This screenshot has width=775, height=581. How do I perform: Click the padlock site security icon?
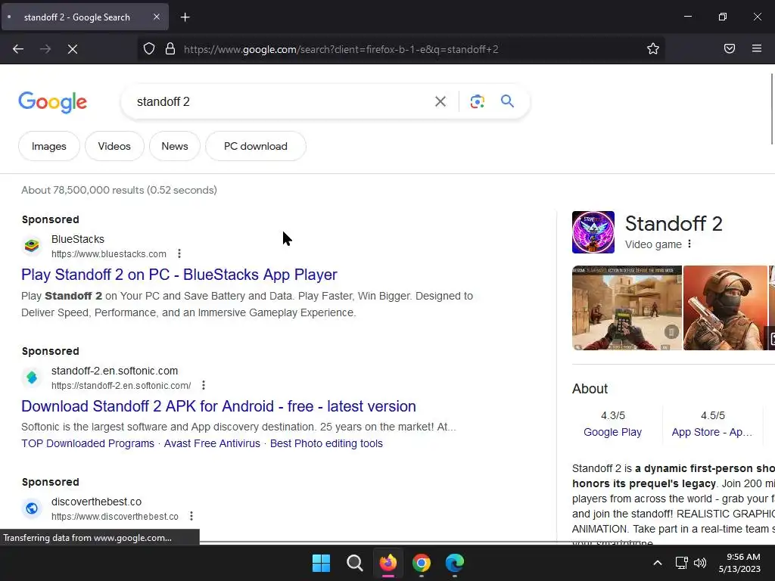170,49
